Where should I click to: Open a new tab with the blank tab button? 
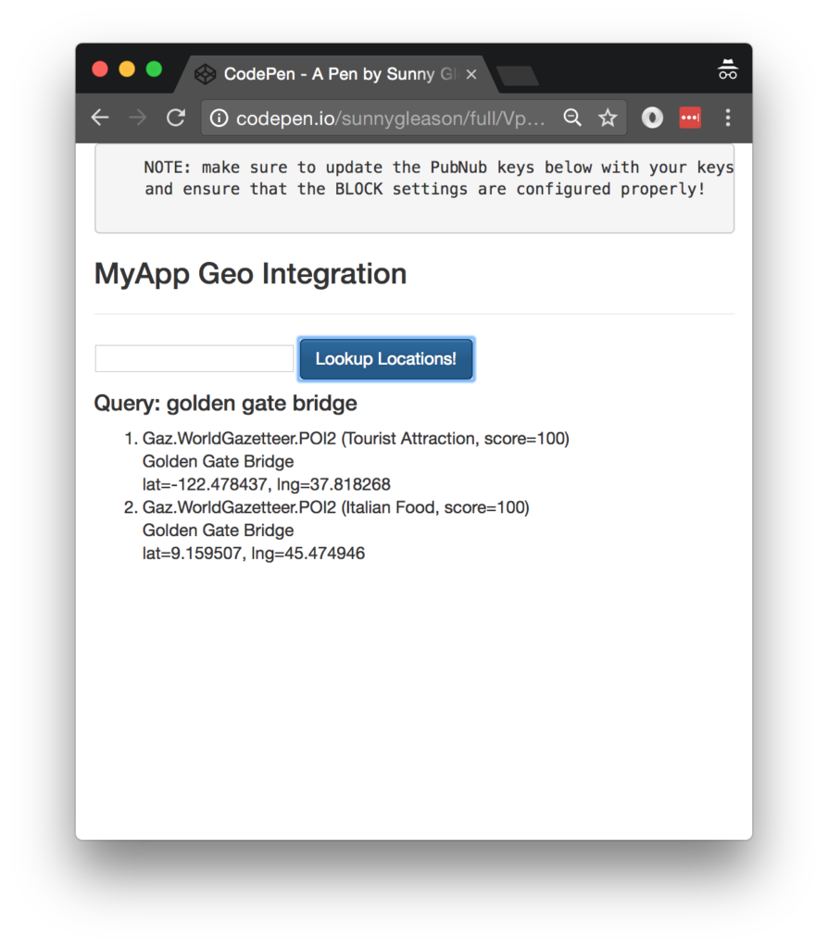tap(517, 76)
